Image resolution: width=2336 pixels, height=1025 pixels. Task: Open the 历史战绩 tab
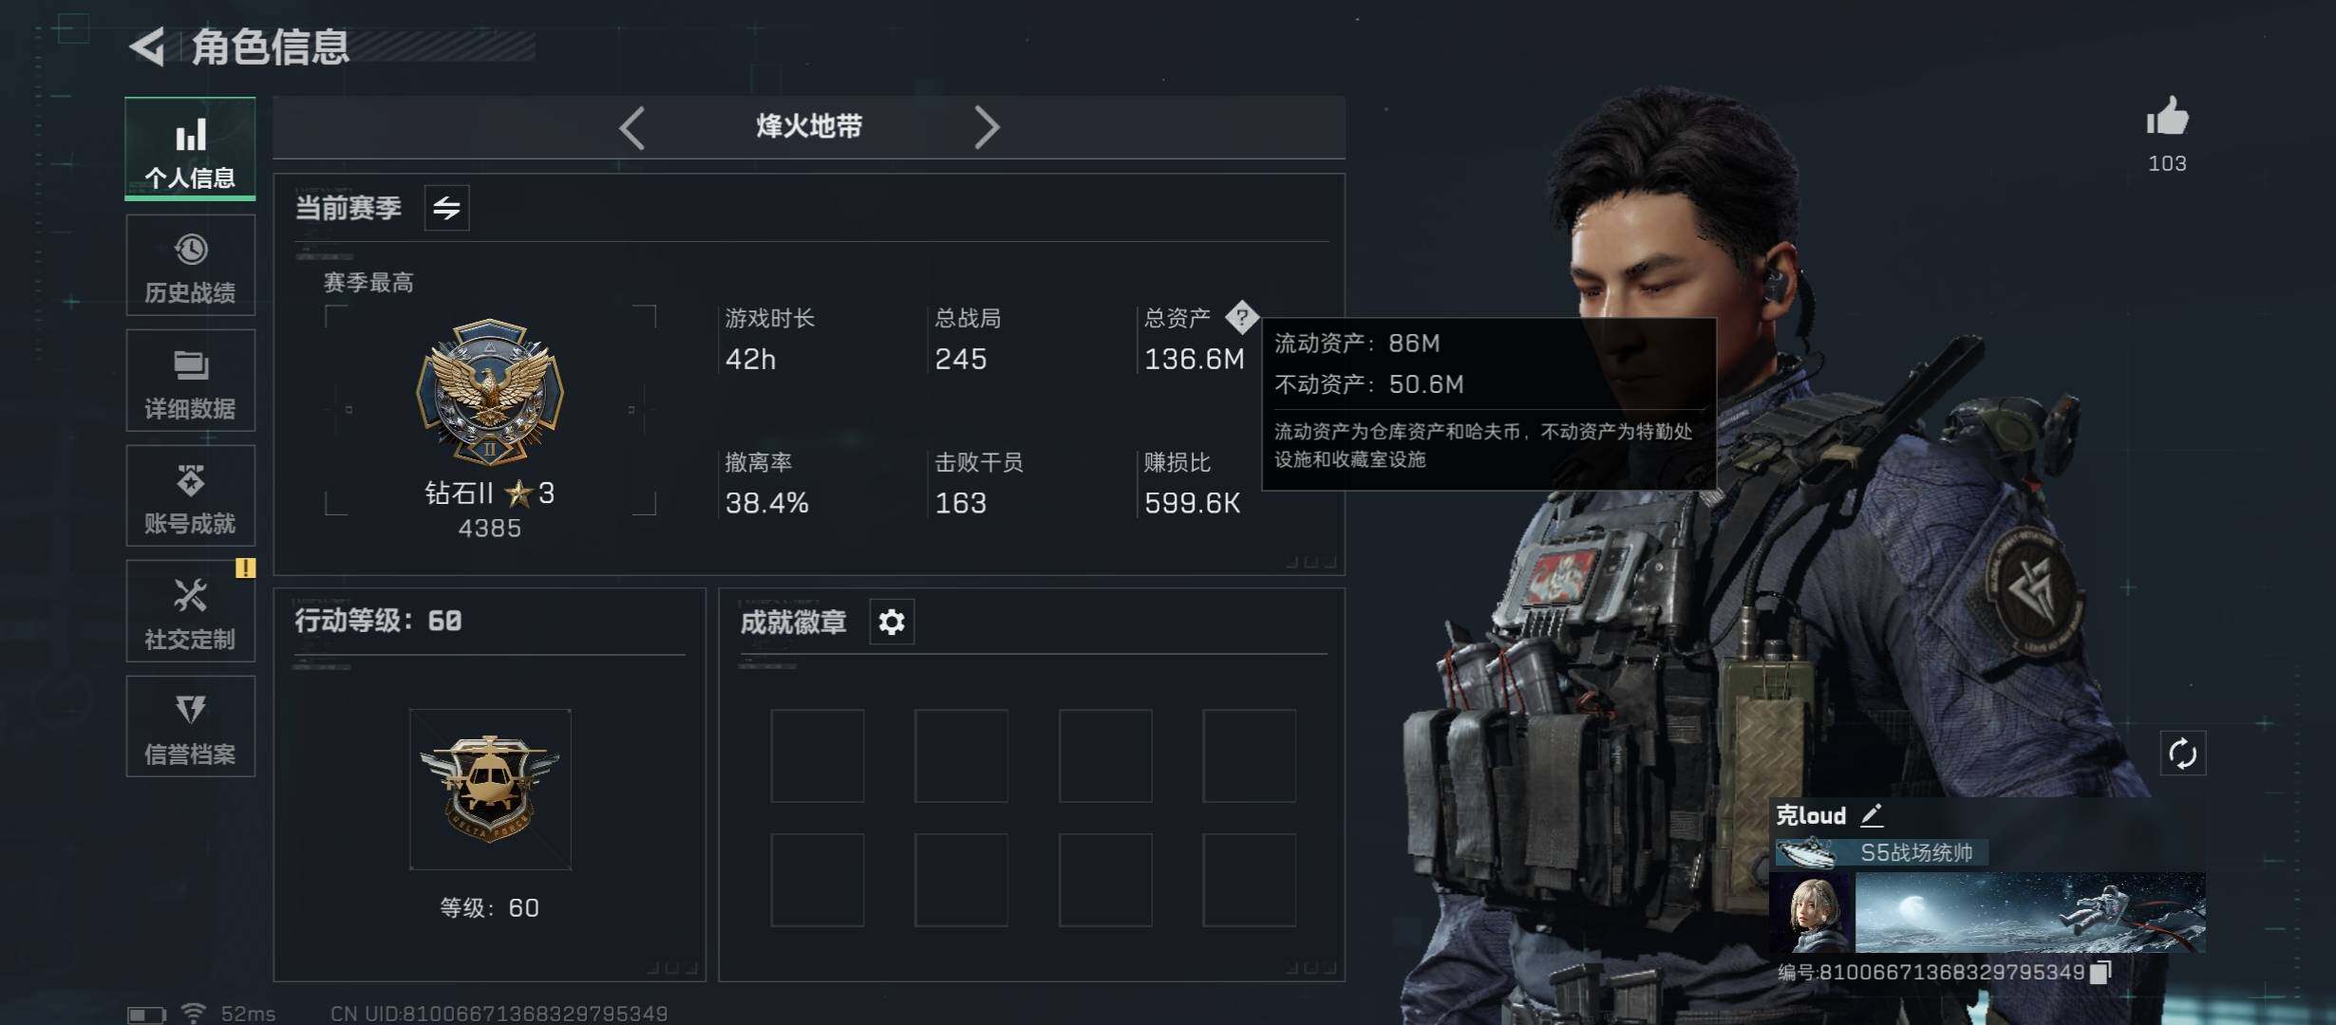(190, 265)
